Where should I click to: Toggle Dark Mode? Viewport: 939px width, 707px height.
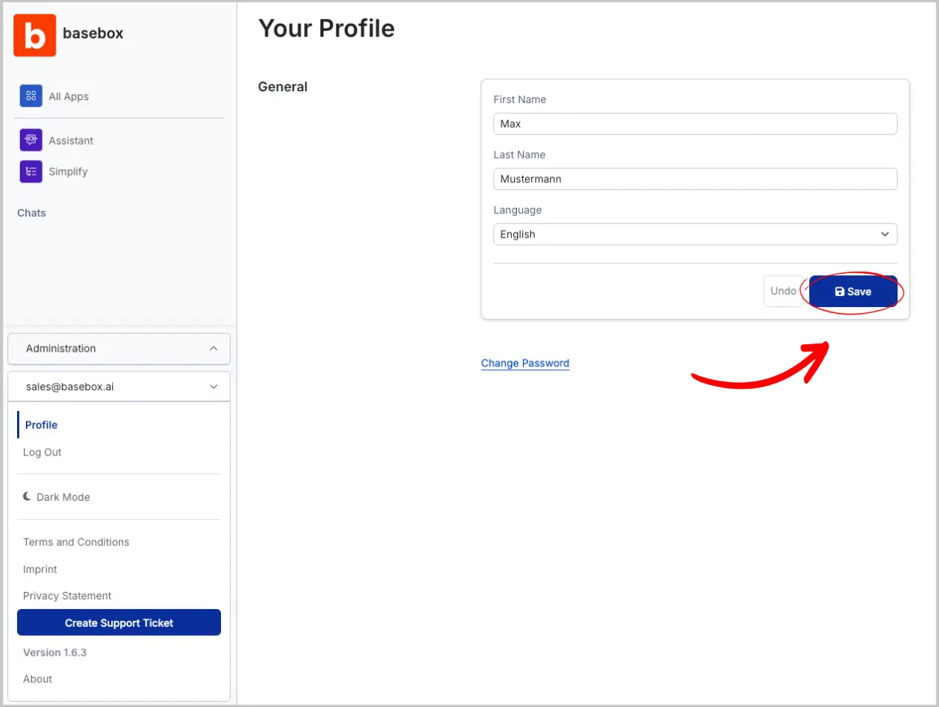click(x=63, y=497)
